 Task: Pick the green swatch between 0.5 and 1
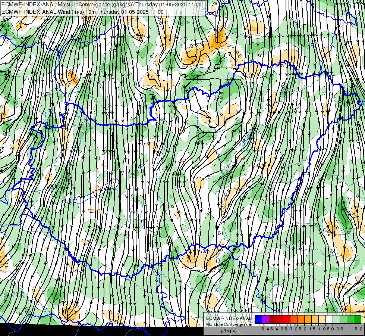(343, 319)
